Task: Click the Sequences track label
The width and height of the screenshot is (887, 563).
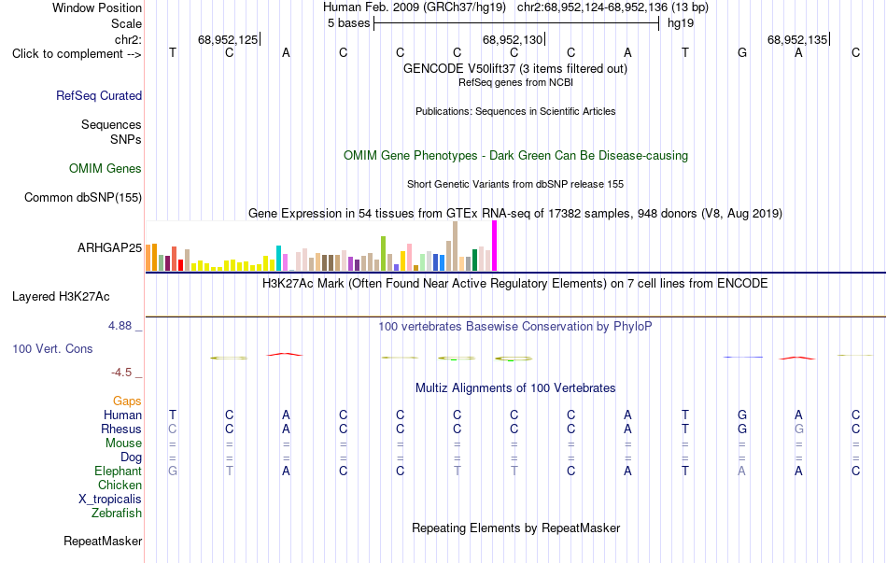Action: point(111,124)
